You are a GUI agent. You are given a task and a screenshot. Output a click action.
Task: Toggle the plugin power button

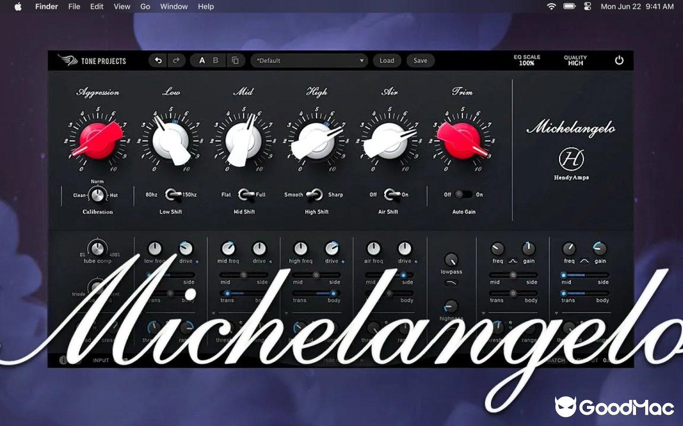pyautogui.click(x=619, y=60)
